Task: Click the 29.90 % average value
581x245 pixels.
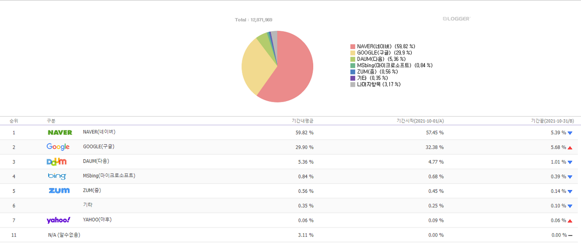Action: [x=304, y=147]
